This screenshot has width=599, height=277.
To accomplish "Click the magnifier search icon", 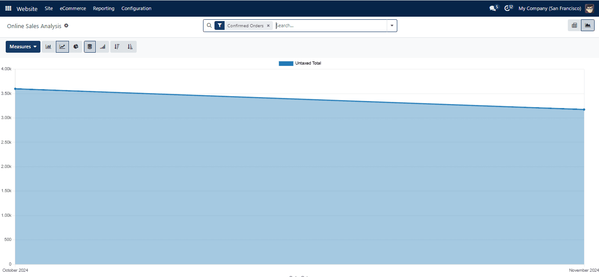I will click(209, 25).
